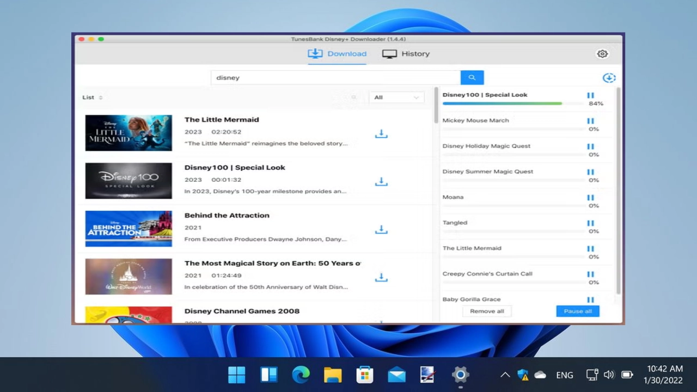Open Microsoft Store from the taskbar
697x392 pixels.
(x=364, y=375)
